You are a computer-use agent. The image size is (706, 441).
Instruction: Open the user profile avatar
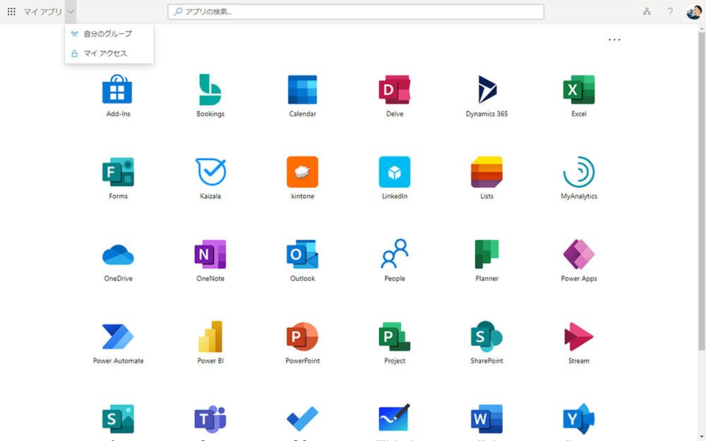[x=693, y=12]
